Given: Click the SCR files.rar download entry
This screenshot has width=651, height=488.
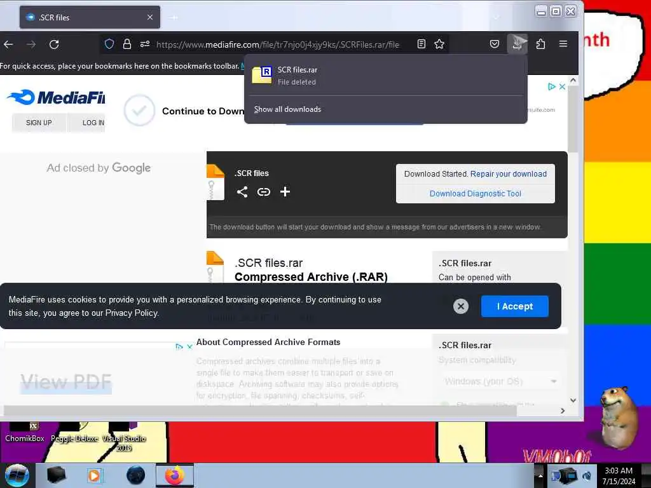Looking at the screenshot, I should [386, 76].
